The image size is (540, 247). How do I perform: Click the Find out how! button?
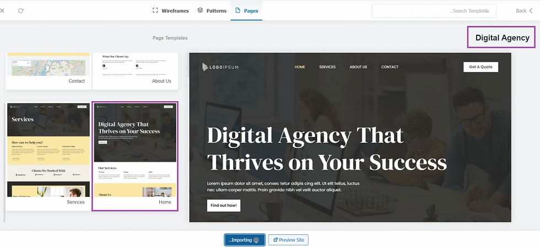point(224,205)
